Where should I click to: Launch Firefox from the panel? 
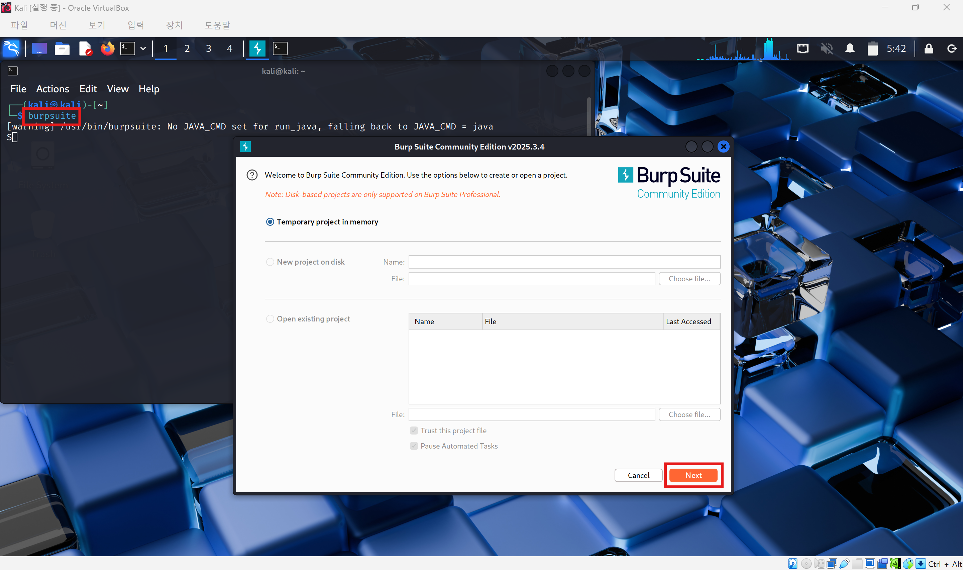[x=107, y=49]
